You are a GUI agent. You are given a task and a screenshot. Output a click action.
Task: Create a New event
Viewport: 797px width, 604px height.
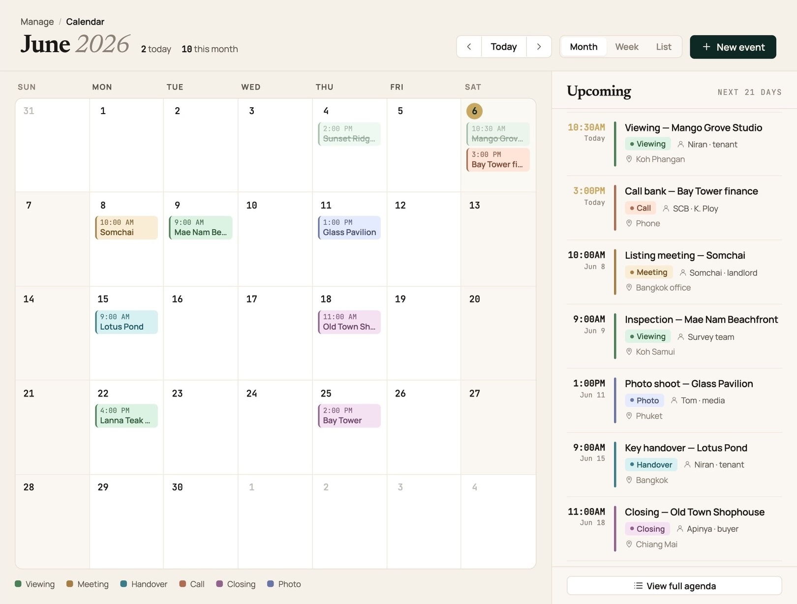(x=733, y=47)
